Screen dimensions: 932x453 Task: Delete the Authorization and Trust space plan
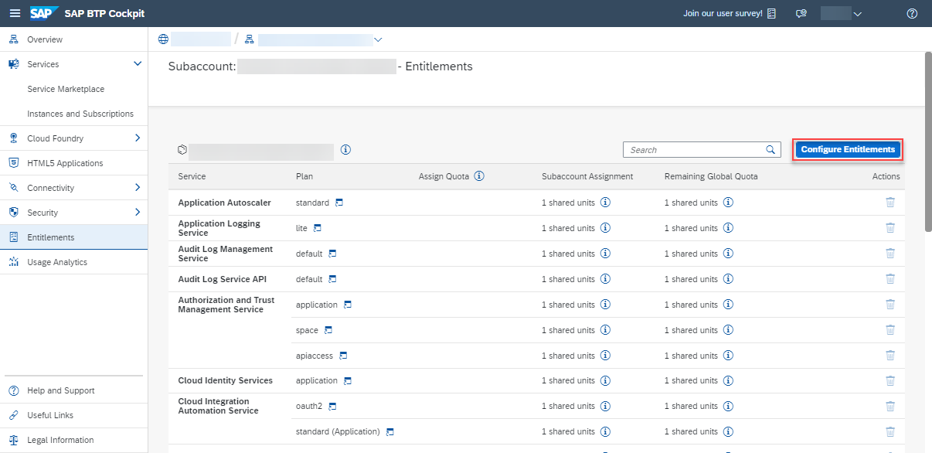[890, 330]
